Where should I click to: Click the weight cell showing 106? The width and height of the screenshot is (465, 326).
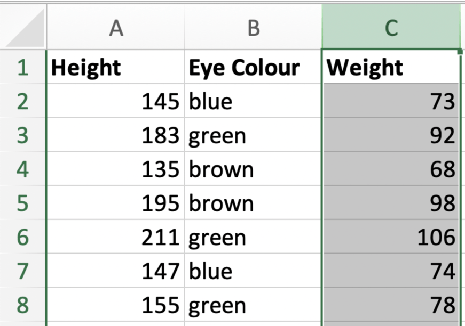[391, 237]
